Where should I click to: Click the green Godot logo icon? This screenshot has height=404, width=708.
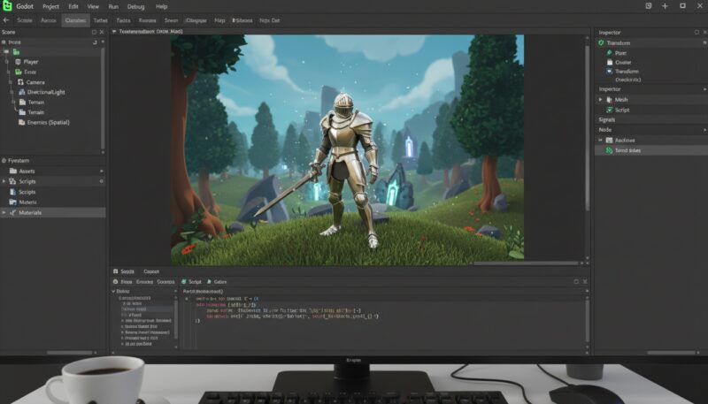7,6
